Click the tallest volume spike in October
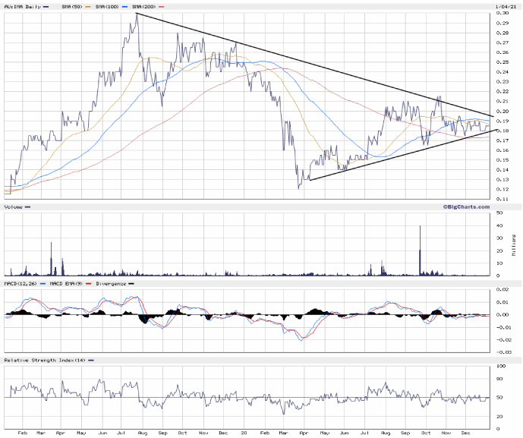Image resolution: width=523 pixels, height=438 pixels. point(419,226)
